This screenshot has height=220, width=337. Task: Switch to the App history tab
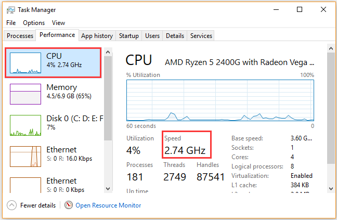point(97,36)
